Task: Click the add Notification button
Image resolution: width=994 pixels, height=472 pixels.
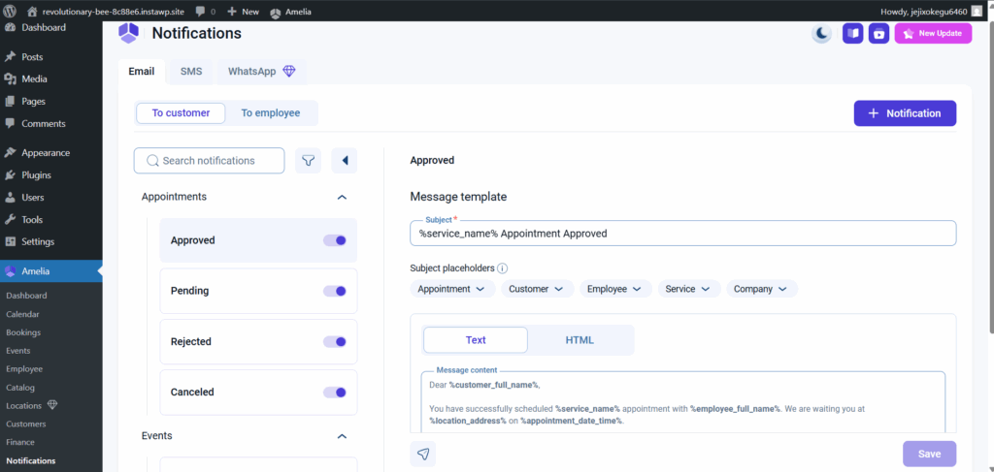Action: coord(905,113)
